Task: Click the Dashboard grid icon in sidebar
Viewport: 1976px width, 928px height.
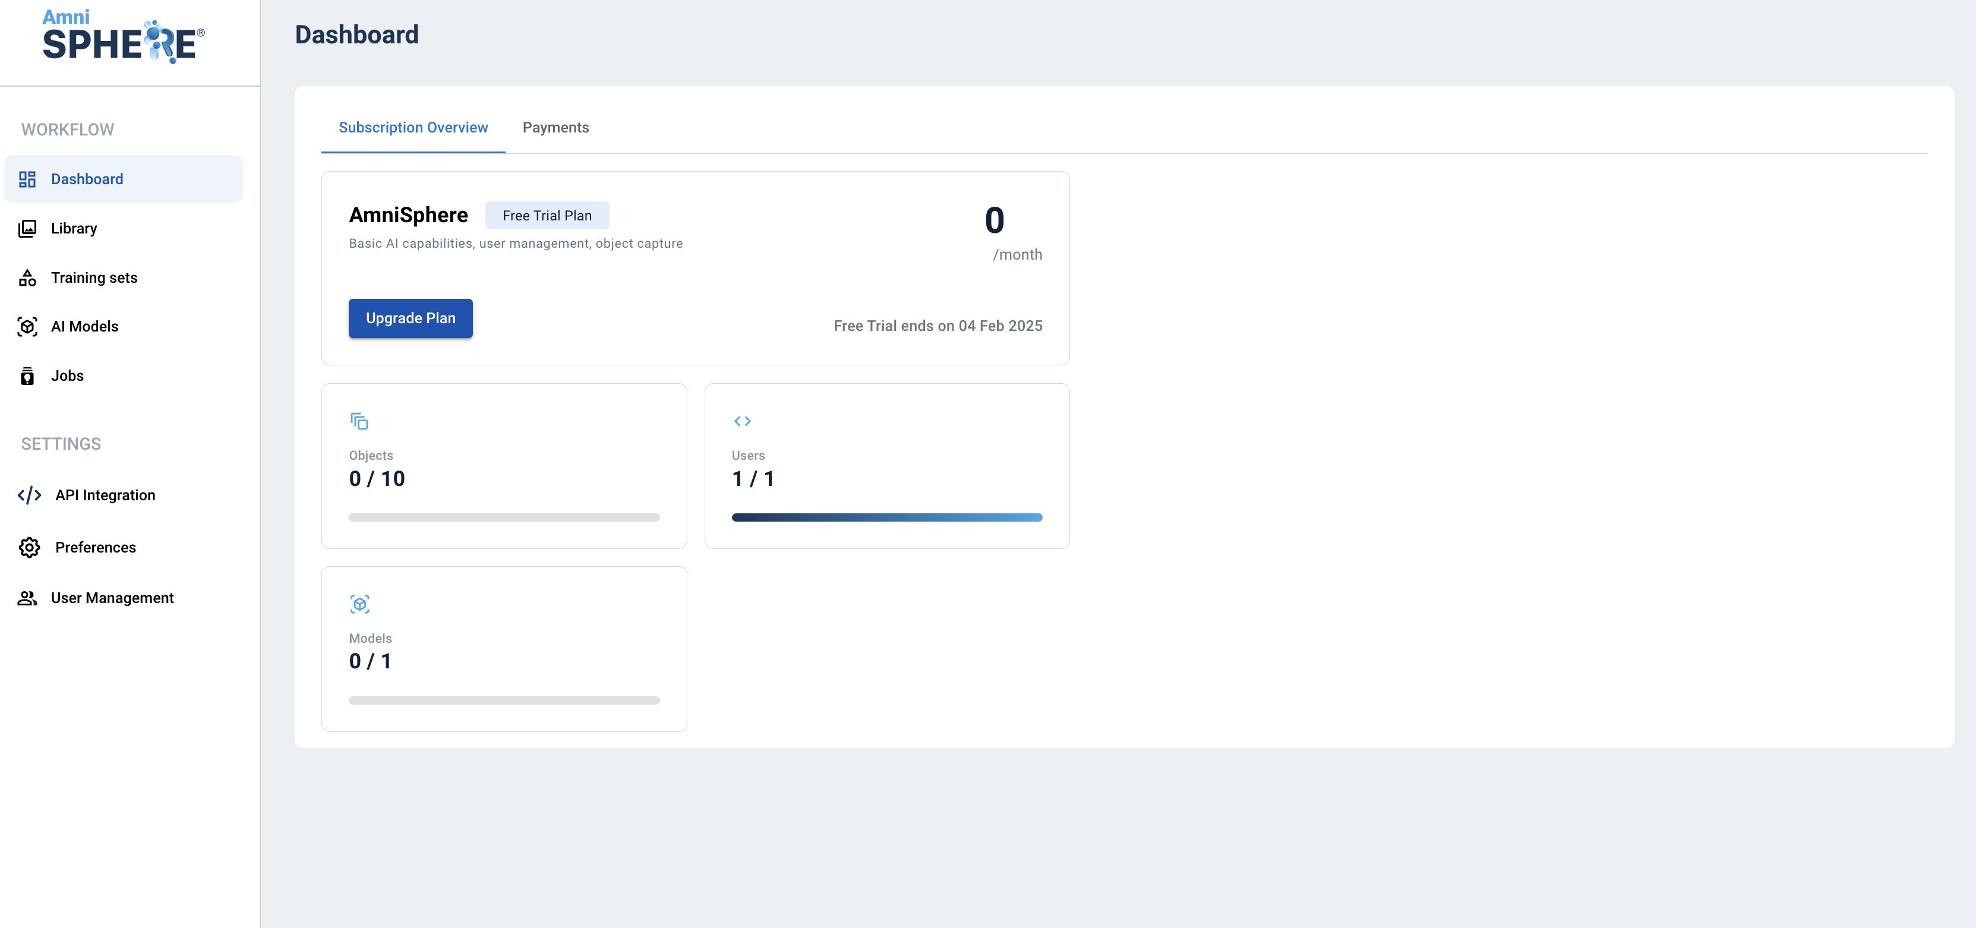Action: point(27,179)
